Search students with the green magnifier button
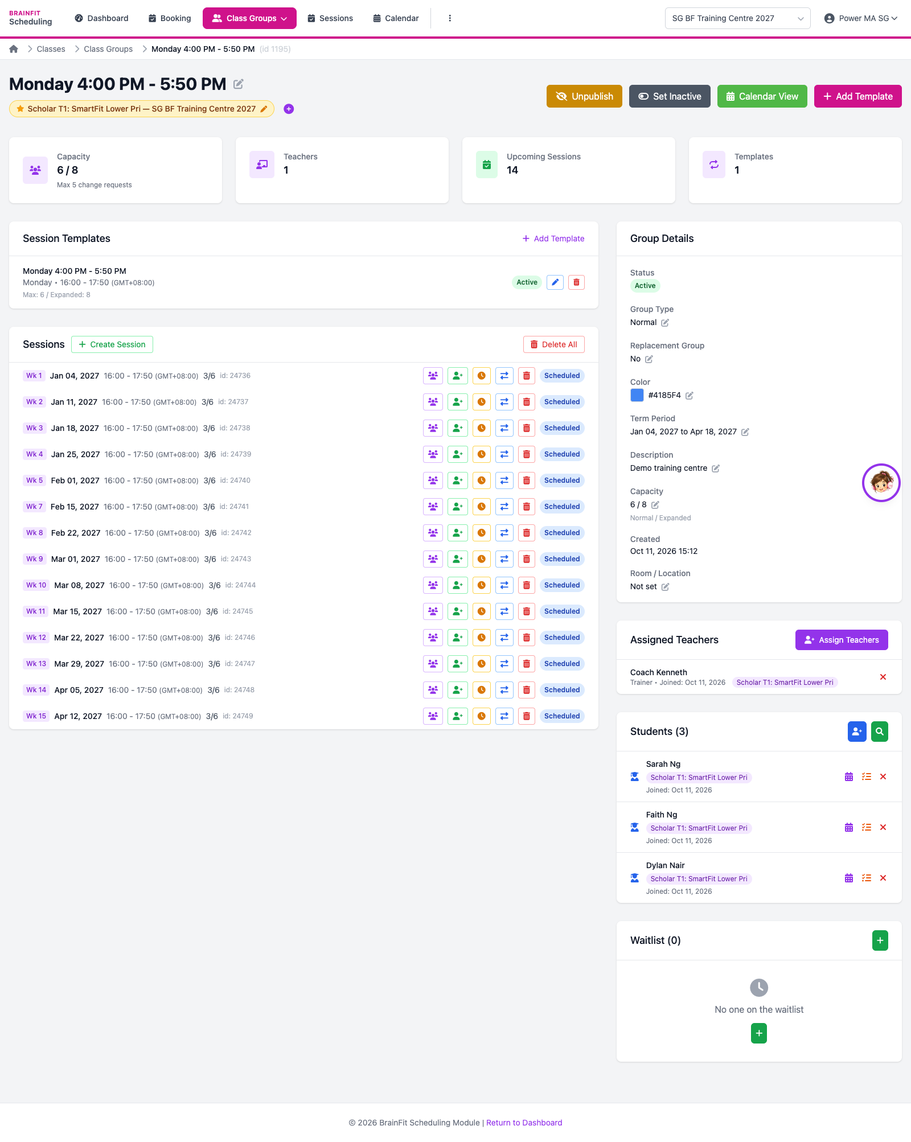Screen dimensions: 911x1142 coord(880,732)
